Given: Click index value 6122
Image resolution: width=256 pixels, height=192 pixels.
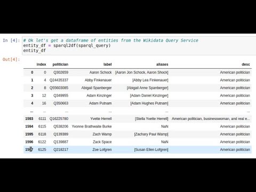Looking at the screenshot, I should coord(42,142).
